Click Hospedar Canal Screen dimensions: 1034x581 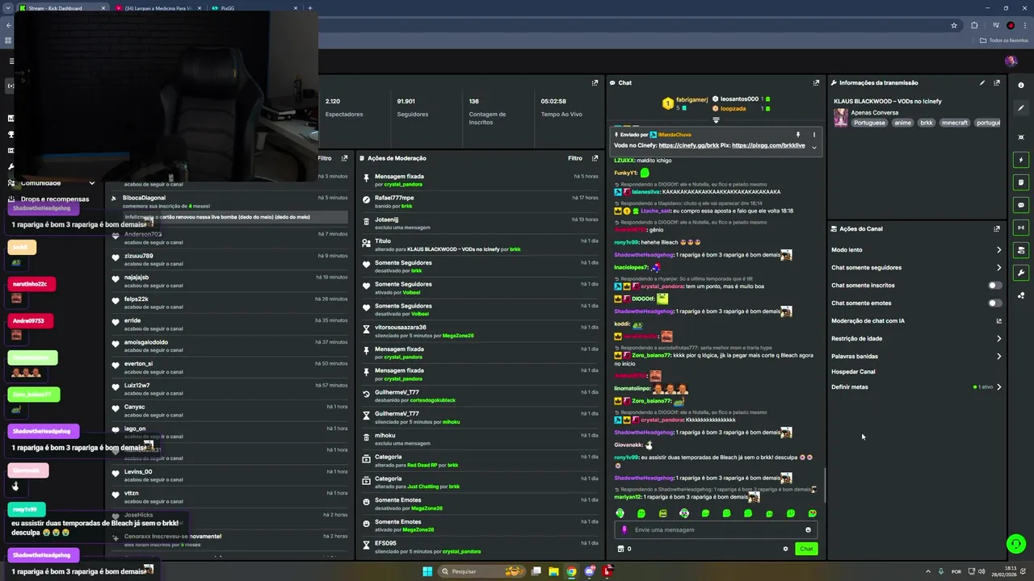(x=853, y=371)
